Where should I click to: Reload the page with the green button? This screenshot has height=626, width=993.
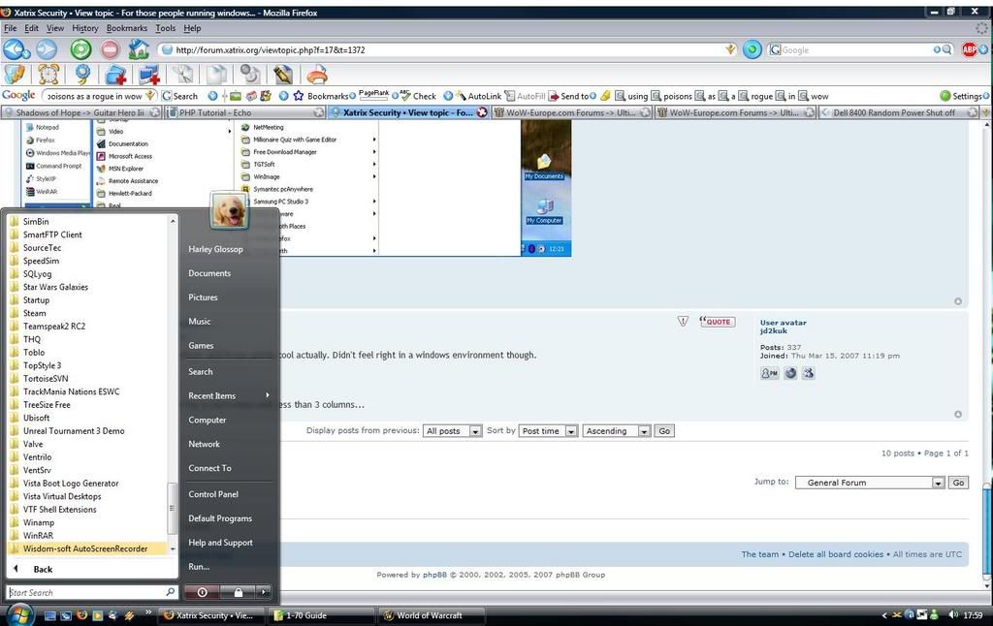(x=80, y=49)
